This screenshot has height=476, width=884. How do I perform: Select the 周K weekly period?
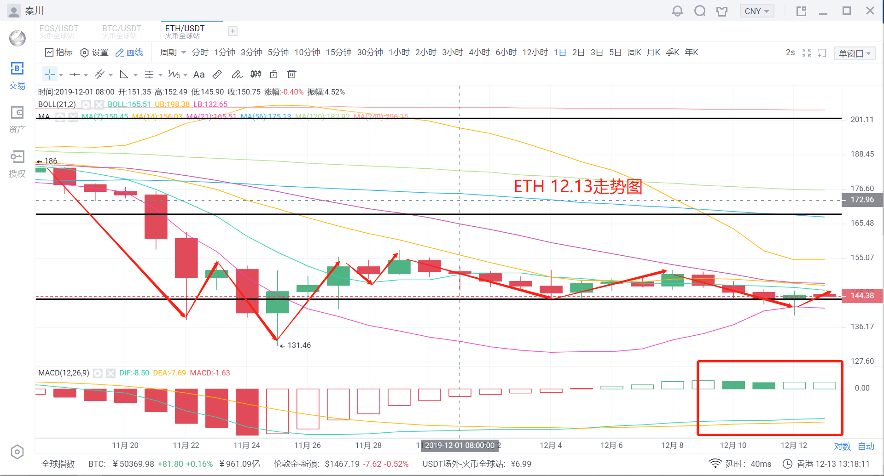tap(634, 52)
